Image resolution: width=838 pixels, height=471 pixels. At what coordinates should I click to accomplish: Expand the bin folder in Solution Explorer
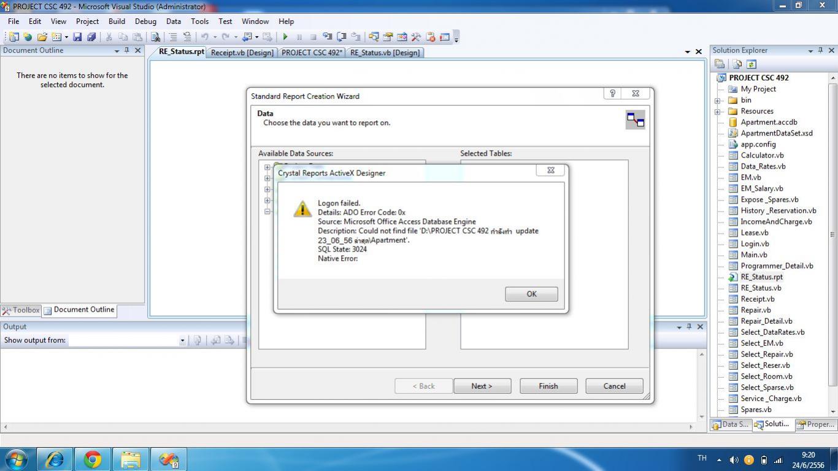[x=717, y=101]
